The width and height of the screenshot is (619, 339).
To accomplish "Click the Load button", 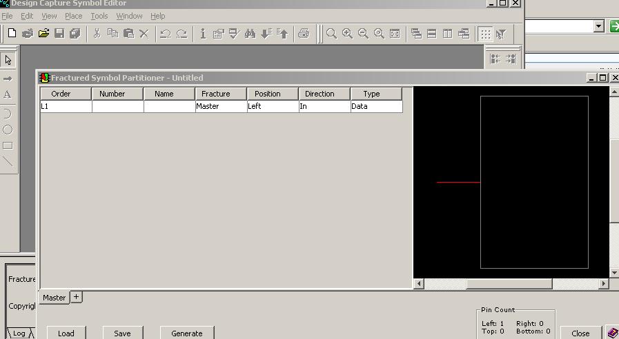I will [66, 333].
